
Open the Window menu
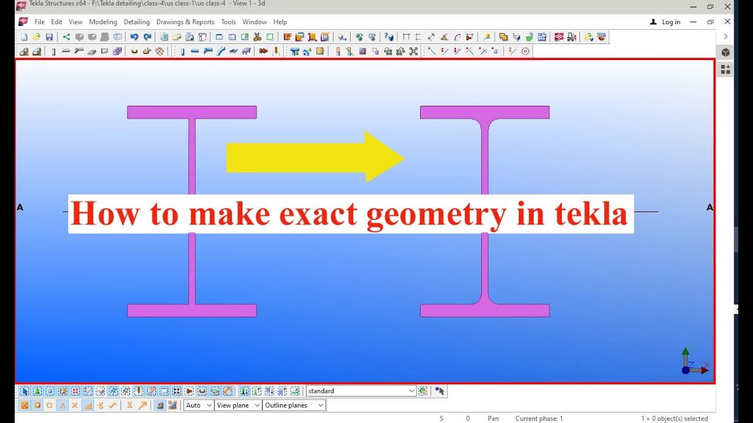tap(255, 22)
